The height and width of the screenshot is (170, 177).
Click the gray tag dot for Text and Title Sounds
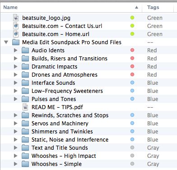(132, 147)
